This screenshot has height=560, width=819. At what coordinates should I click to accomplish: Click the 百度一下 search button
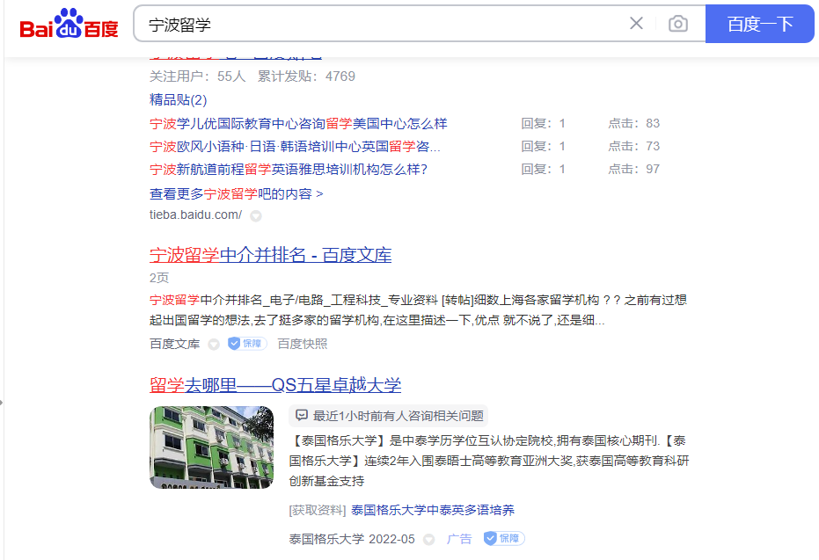coord(759,24)
